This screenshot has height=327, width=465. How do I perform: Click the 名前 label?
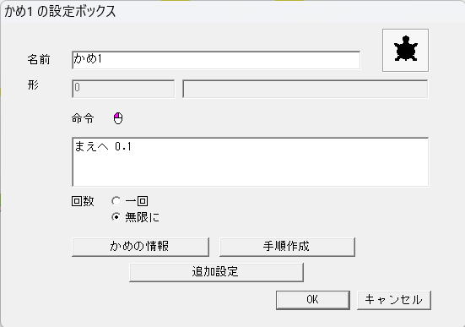[x=39, y=60]
